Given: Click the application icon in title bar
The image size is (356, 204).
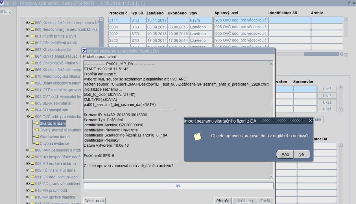Looking at the screenshot, I should click(x=2, y=3).
